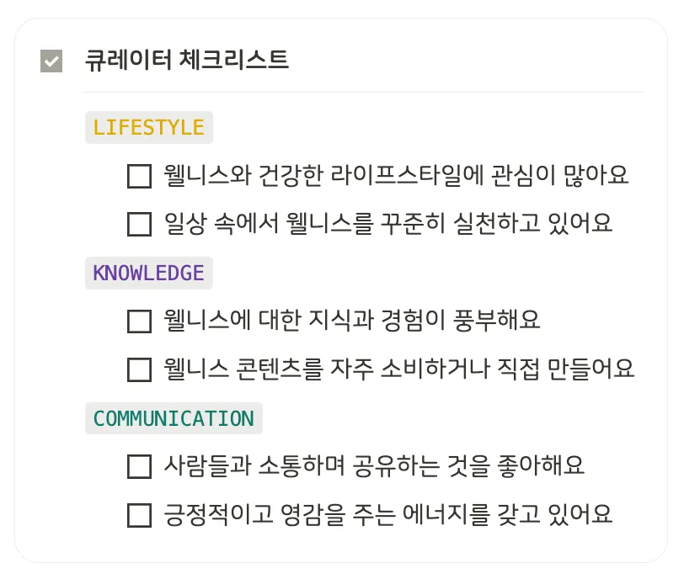
Task: Click the text 웰니스에 대한 지식과 경험이 풍부해요
Action: pos(352,320)
